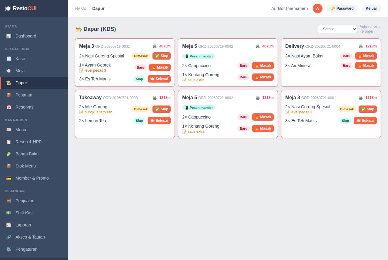Click Masak for Cappuccino in ORD-20260721-0002
The width and height of the screenshot is (388, 260).
click(x=263, y=117)
